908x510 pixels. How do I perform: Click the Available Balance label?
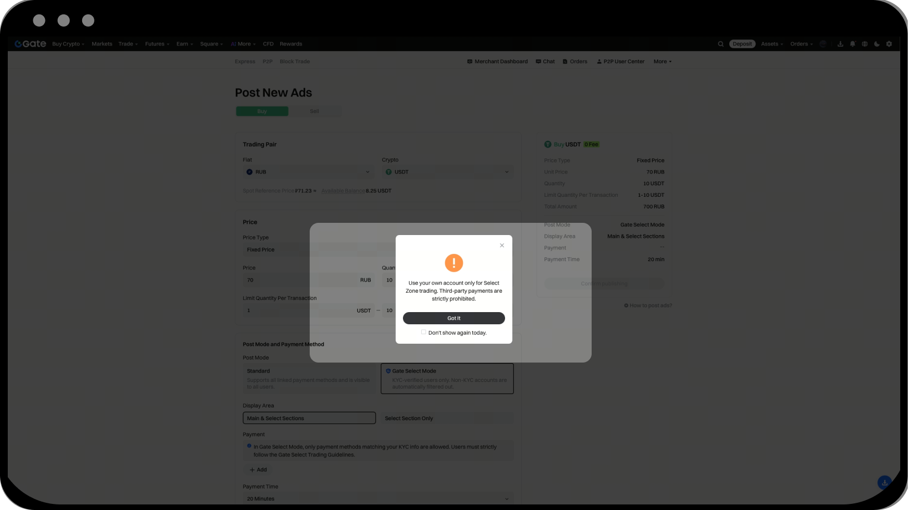click(343, 191)
